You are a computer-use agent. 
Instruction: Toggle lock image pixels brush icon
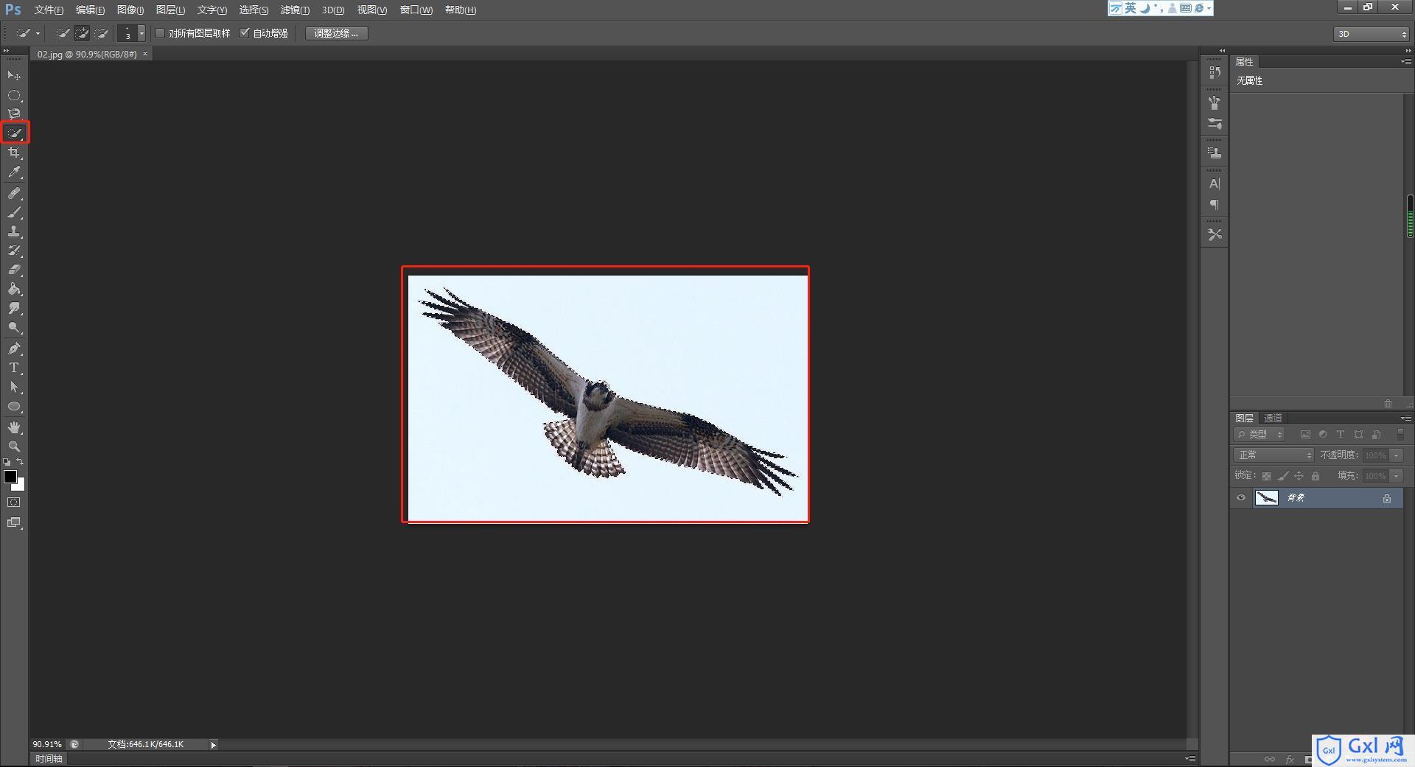[x=1283, y=476]
